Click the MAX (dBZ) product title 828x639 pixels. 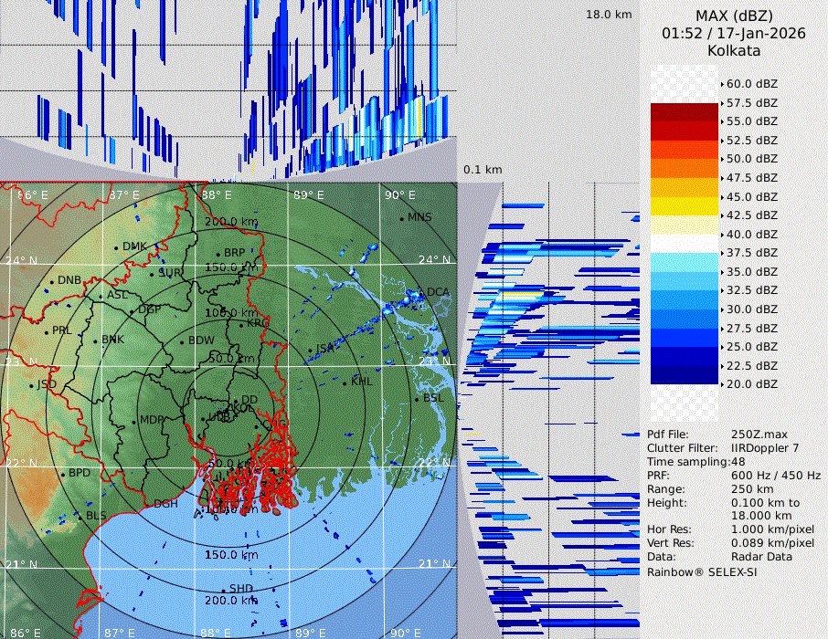[x=734, y=16]
